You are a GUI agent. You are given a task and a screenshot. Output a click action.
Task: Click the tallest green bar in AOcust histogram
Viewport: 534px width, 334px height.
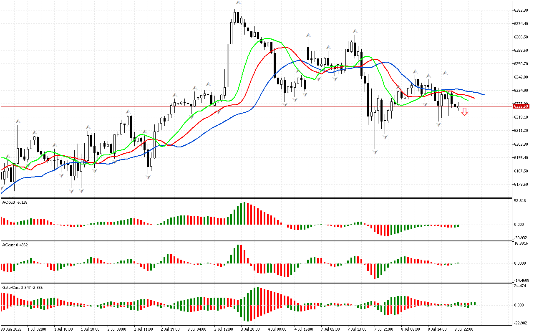[244, 214]
